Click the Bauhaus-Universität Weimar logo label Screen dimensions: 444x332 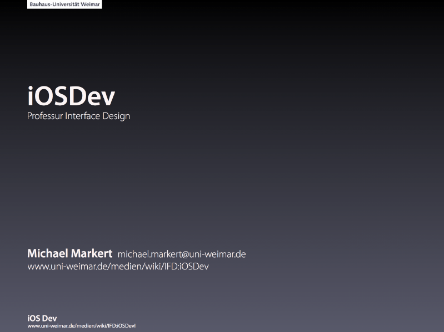(x=64, y=4)
